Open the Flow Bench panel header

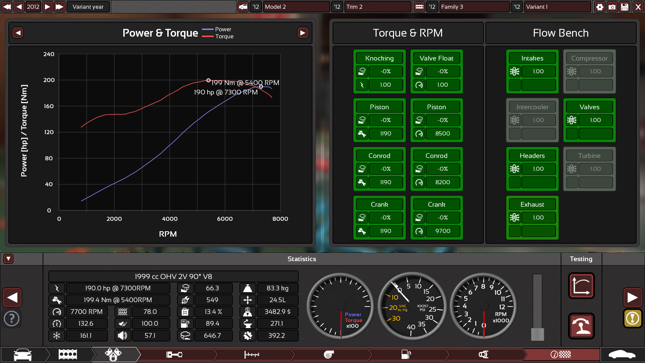coord(561,33)
